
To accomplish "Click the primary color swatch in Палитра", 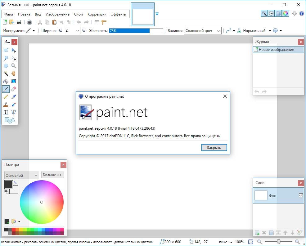I will click(8, 185).
